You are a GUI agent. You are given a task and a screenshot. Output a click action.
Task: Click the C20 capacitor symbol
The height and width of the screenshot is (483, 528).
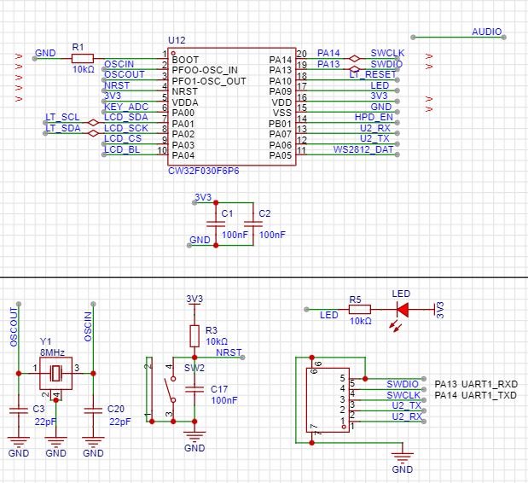click(x=93, y=410)
